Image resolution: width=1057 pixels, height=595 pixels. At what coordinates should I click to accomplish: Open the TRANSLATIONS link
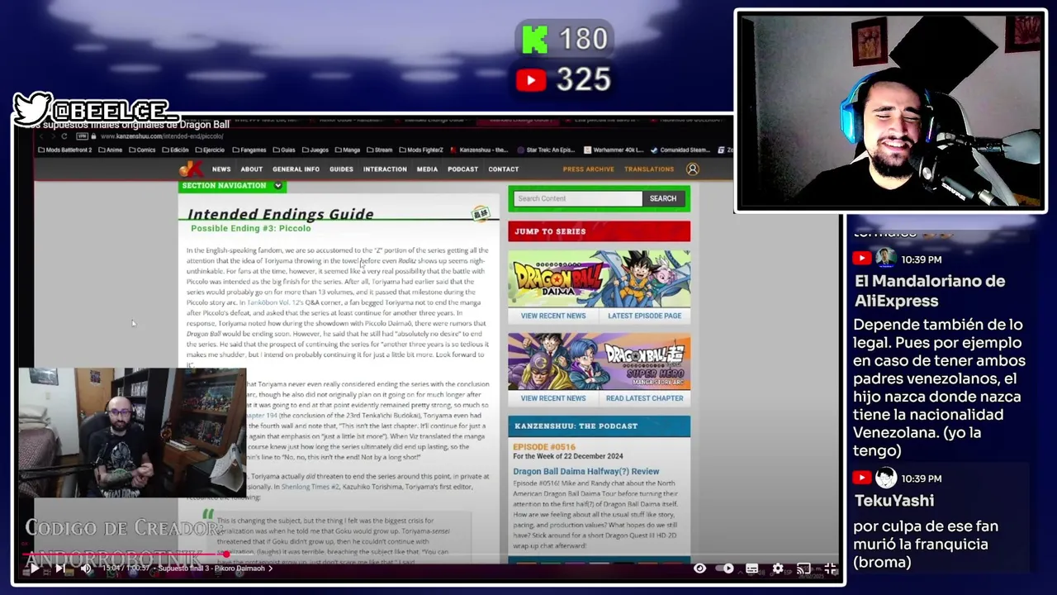point(649,169)
